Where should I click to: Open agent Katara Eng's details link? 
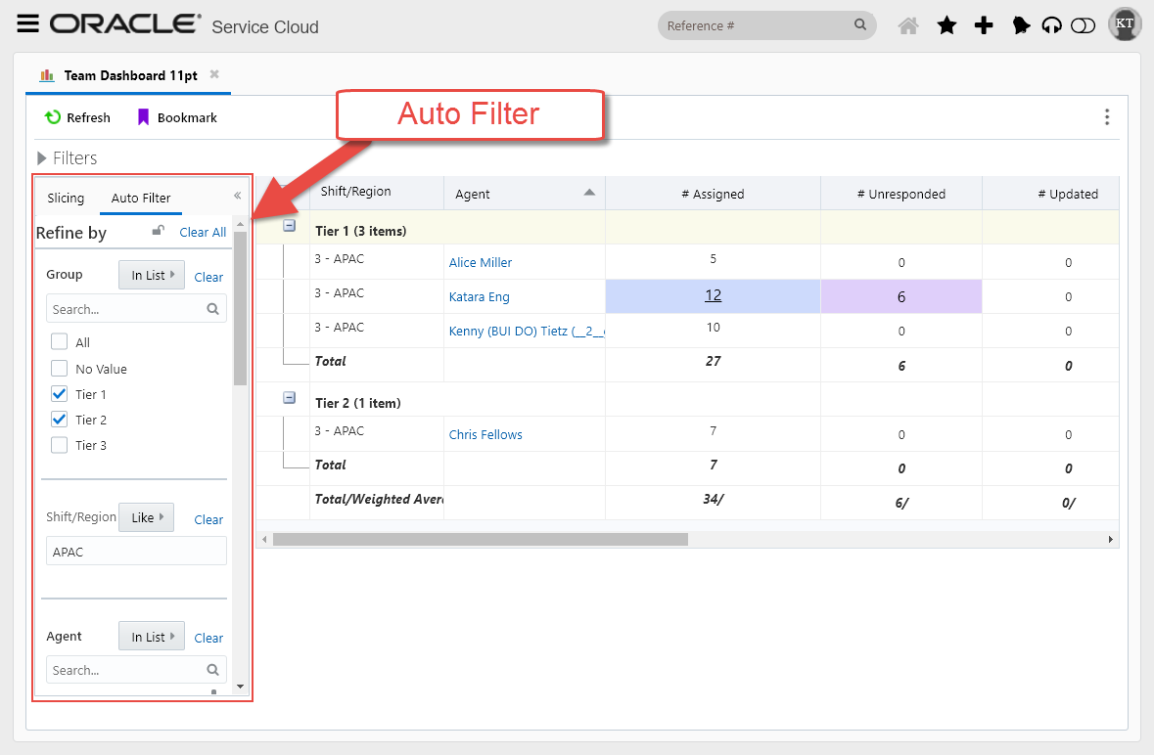[479, 296]
